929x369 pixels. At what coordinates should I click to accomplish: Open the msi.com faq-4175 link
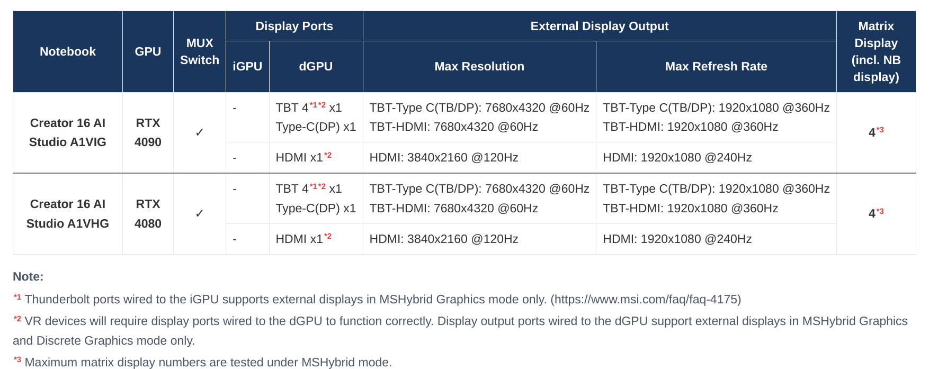(646, 299)
